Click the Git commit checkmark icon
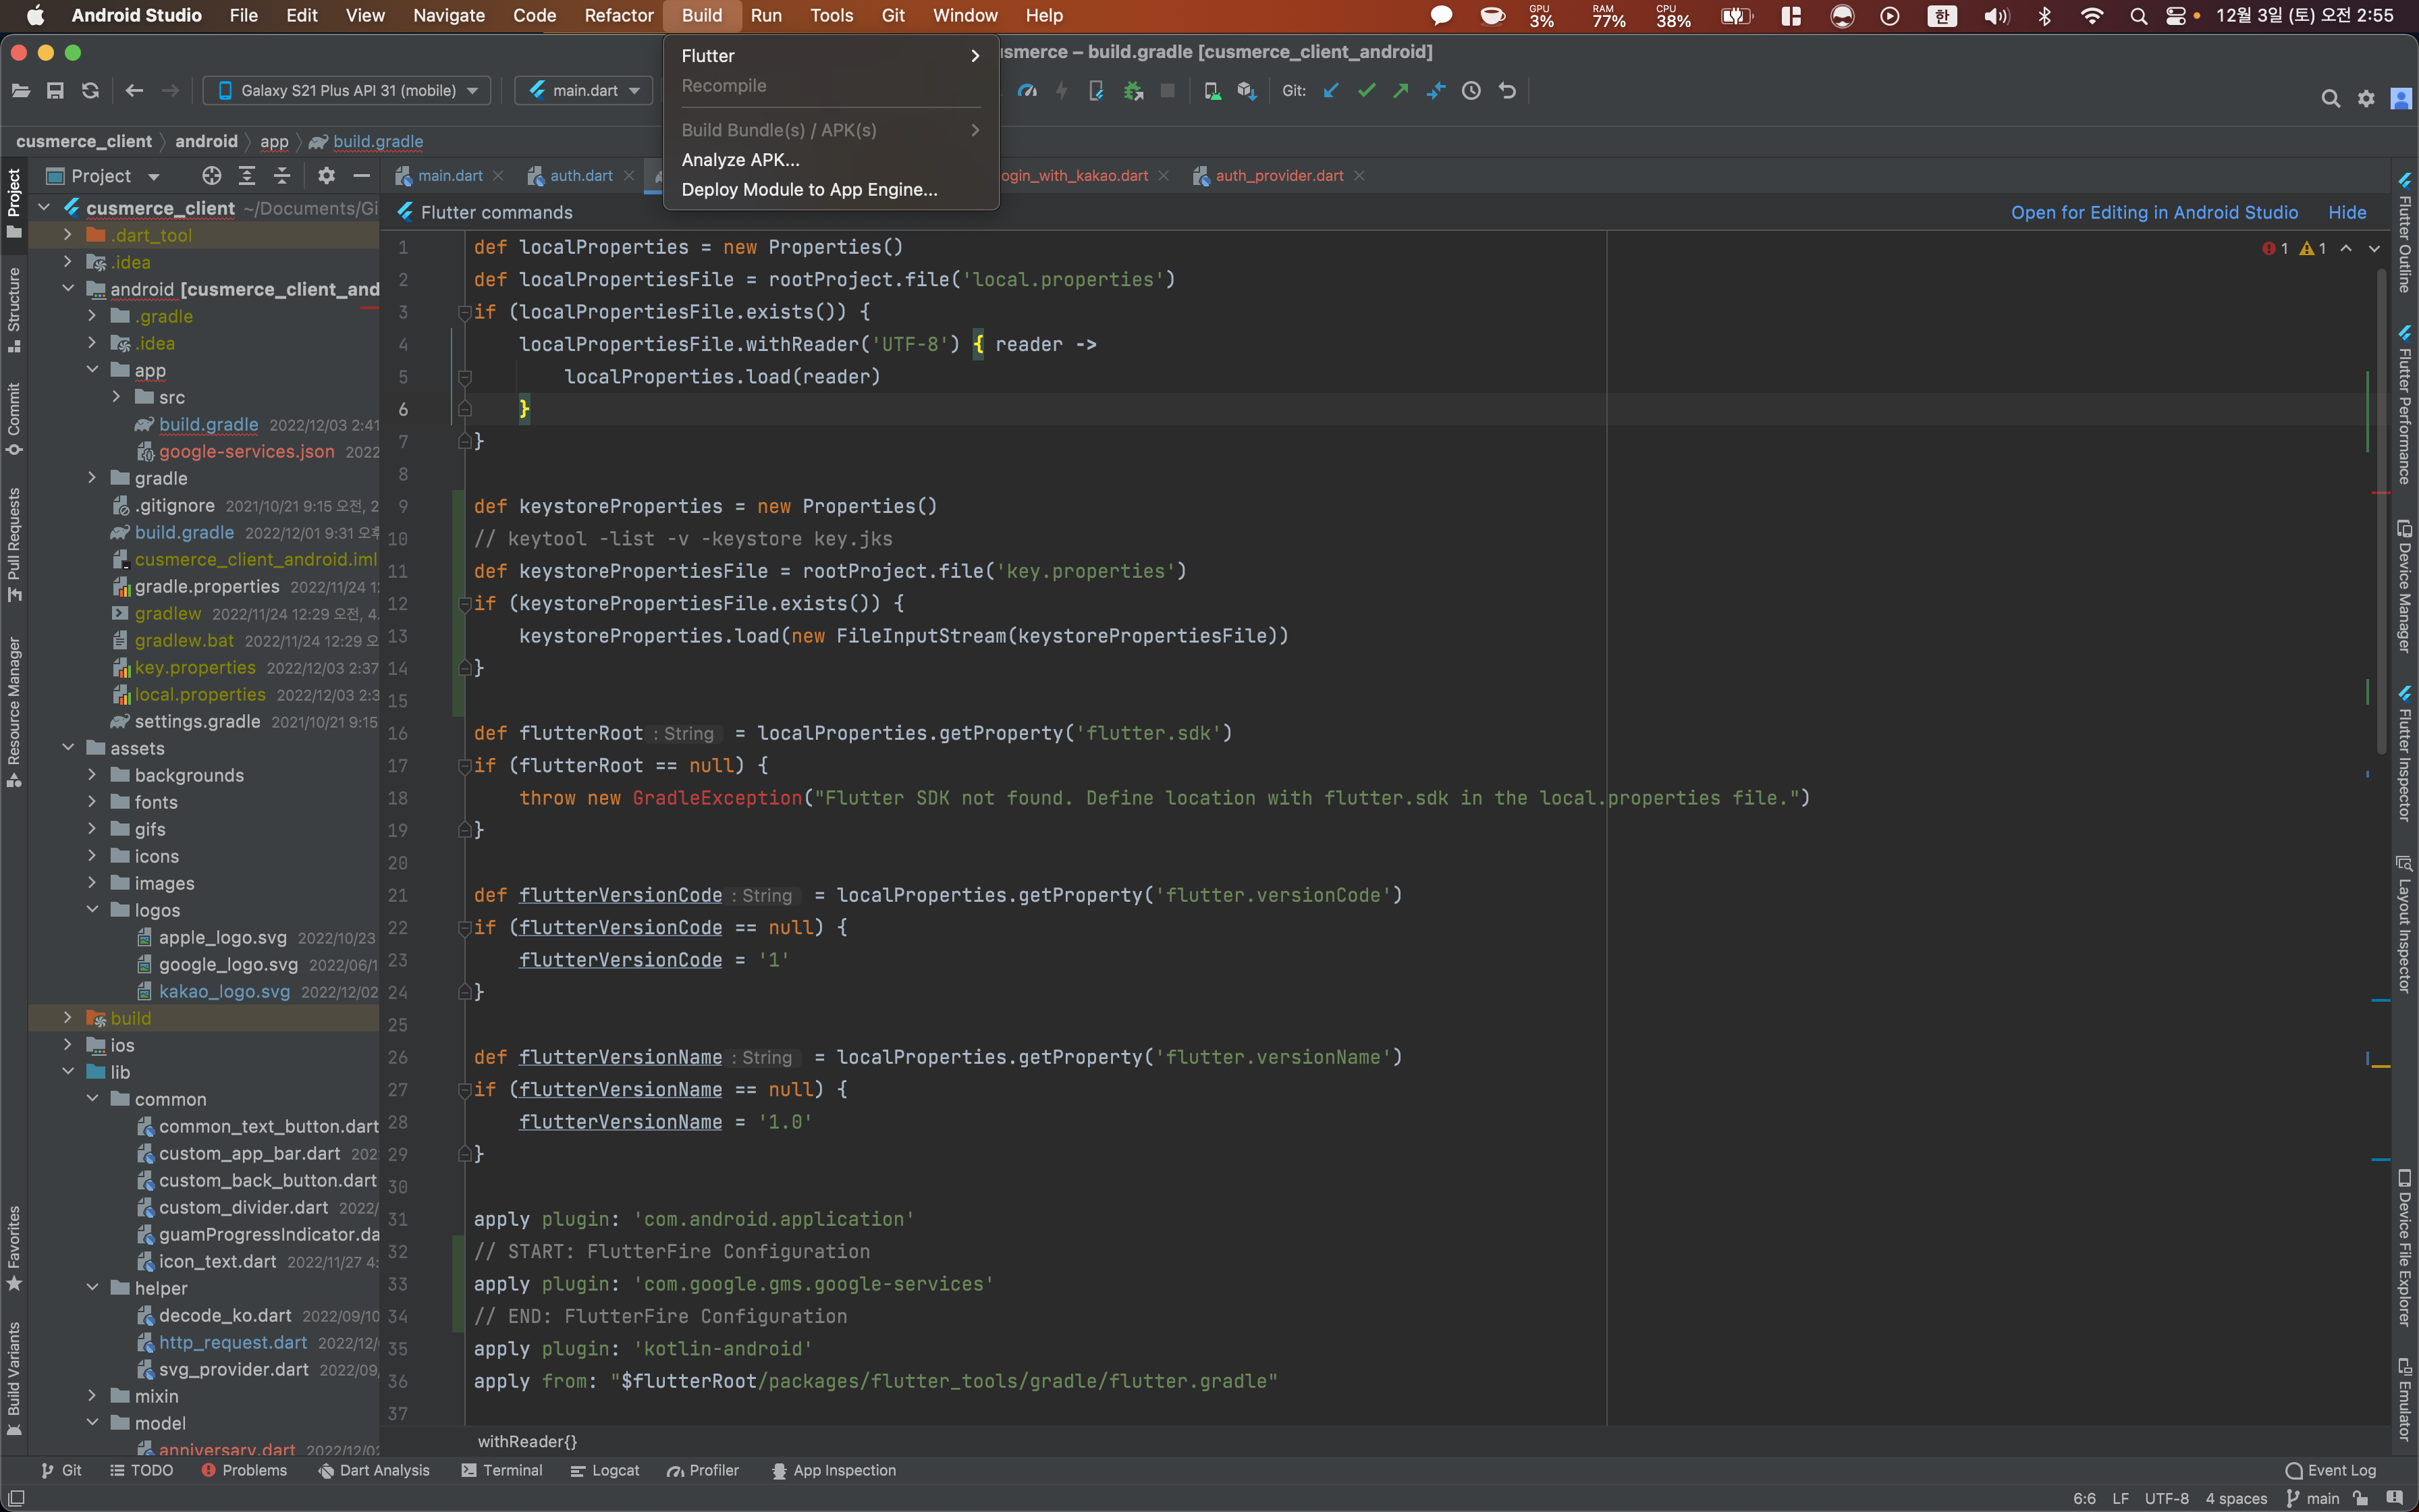 click(1367, 91)
